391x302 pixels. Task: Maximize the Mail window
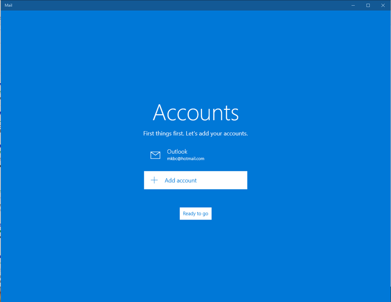click(368, 5)
